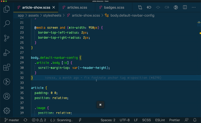Click the master branch in status bar

(12, 120)
